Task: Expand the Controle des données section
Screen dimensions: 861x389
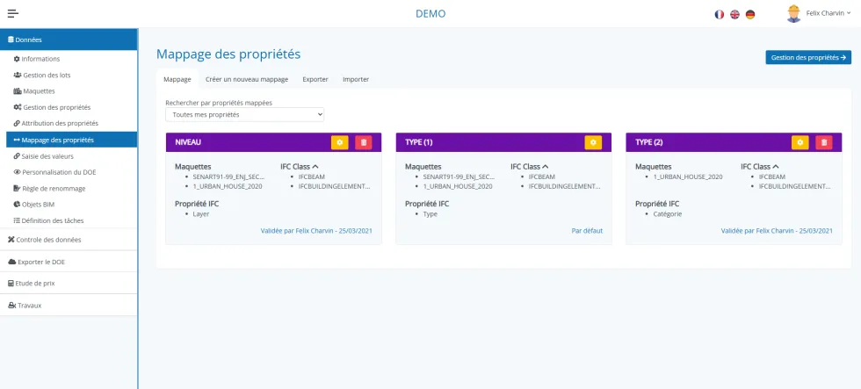Action: (x=69, y=240)
